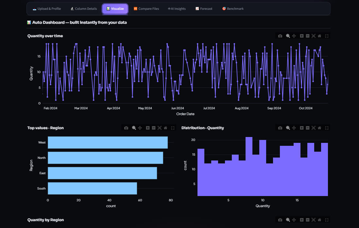
Task: Click the 'West' region label
Action: click(x=42, y=143)
